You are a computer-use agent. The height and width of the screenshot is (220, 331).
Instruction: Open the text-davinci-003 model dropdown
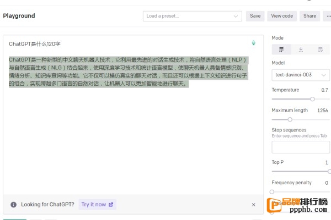(301, 75)
